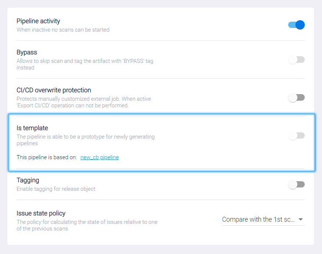Open the new_cb pipeline link

click(100, 157)
